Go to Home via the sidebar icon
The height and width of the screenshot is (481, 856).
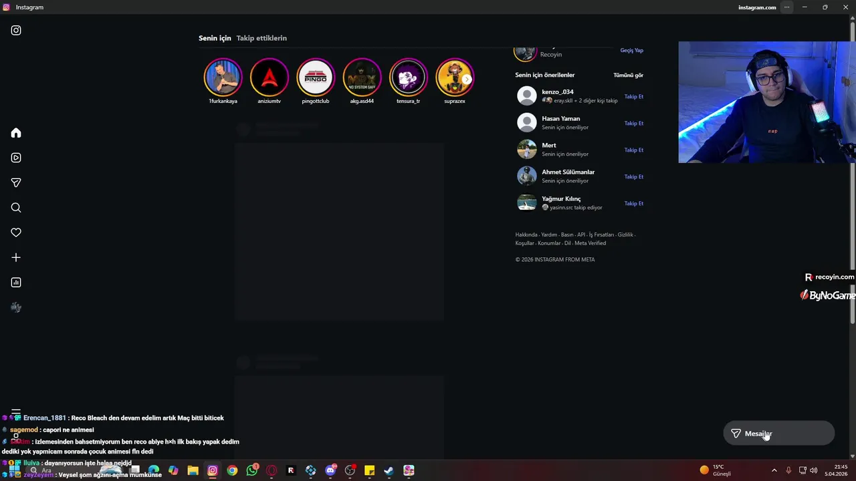tap(16, 133)
